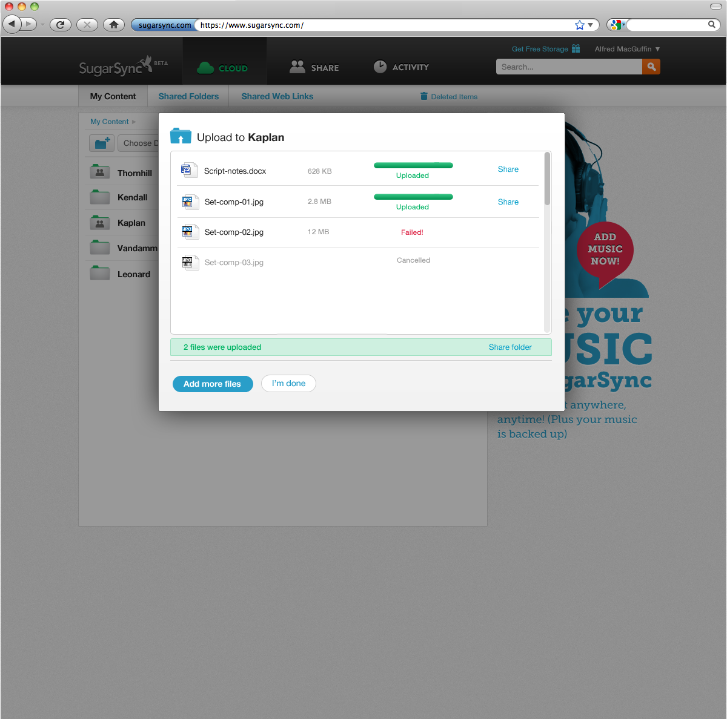Click the SugarSync Search field

[569, 67]
